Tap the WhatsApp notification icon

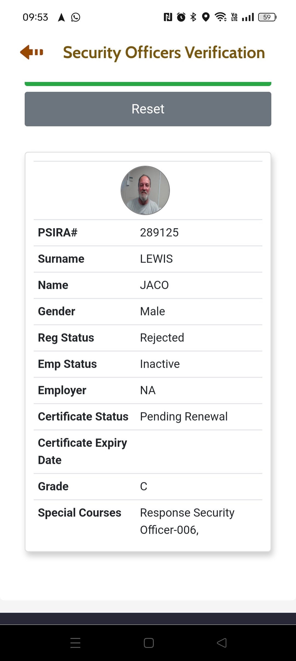[x=75, y=17]
